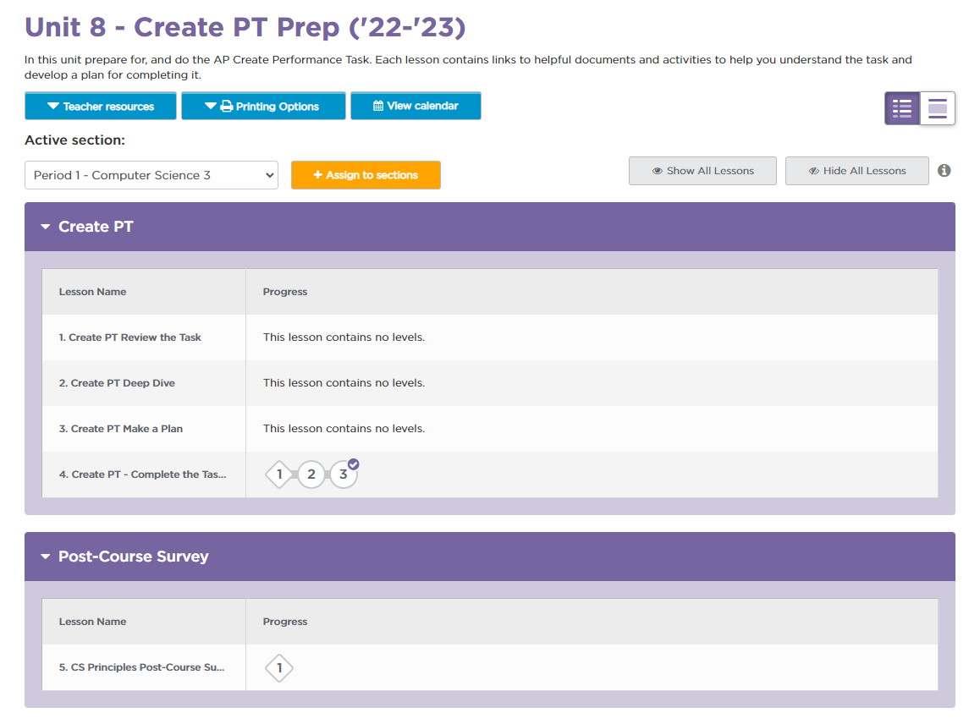Hide All Lessons for the section
The image size is (969, 724).
coord(856,171)
